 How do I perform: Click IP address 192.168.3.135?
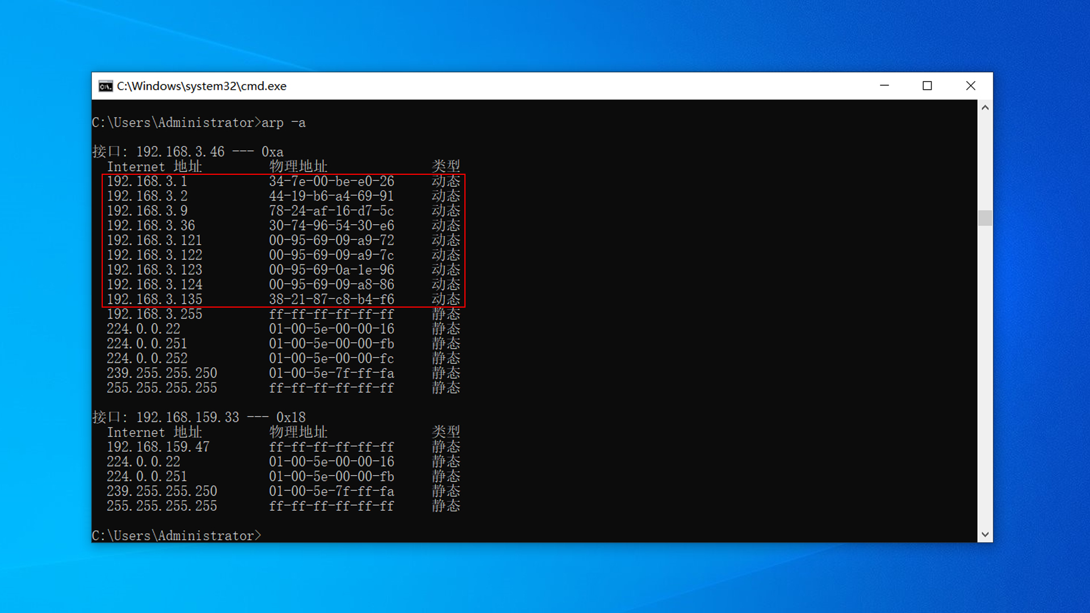point(154,300)
